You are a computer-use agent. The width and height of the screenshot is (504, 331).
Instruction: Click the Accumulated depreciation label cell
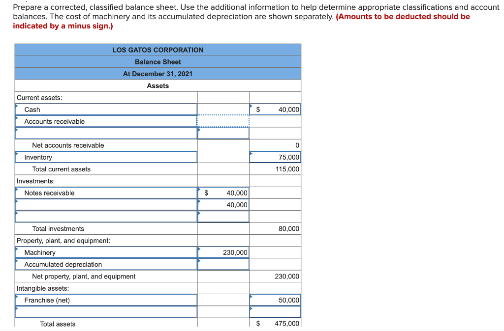point(106,264)
